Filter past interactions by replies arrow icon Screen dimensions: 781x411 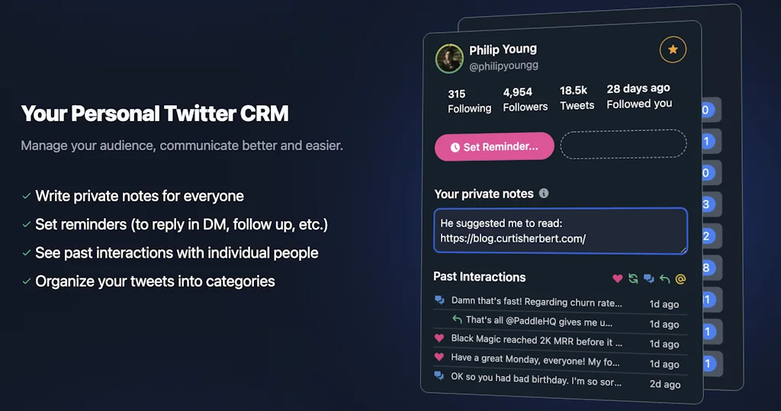[664, 278]
